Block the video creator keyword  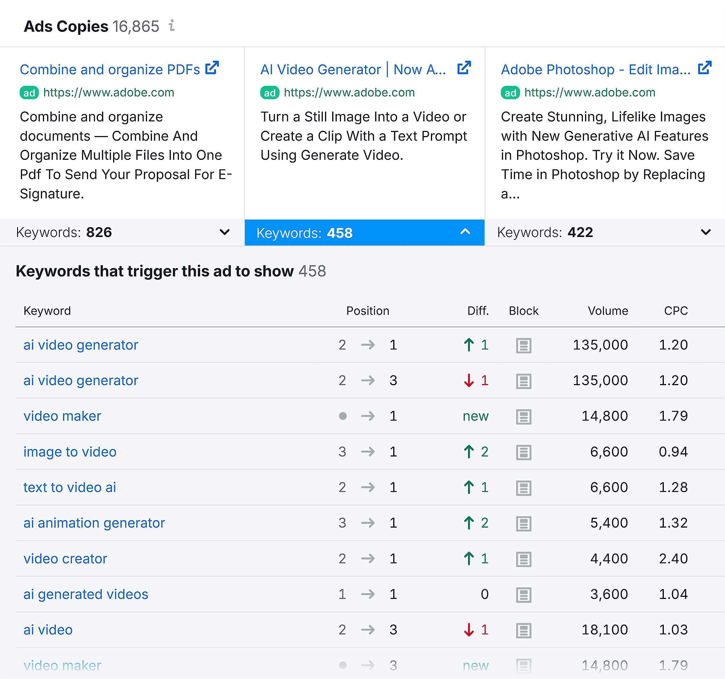click(523, 558)
